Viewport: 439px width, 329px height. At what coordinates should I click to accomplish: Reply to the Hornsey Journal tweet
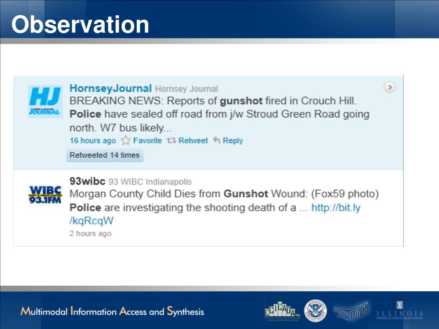233,141
